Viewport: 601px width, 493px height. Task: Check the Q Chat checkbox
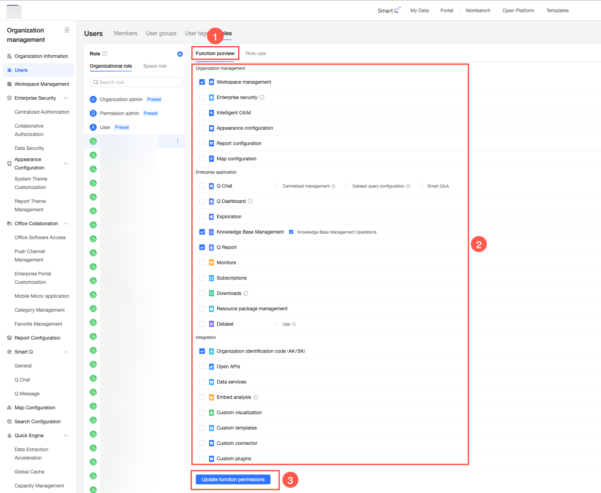(x=202, y=186)
